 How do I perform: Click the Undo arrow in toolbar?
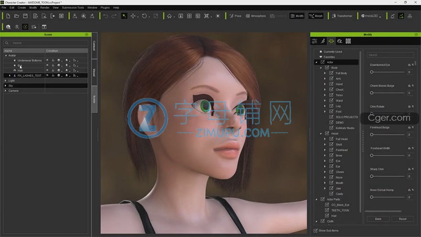[x=105, y=16]
